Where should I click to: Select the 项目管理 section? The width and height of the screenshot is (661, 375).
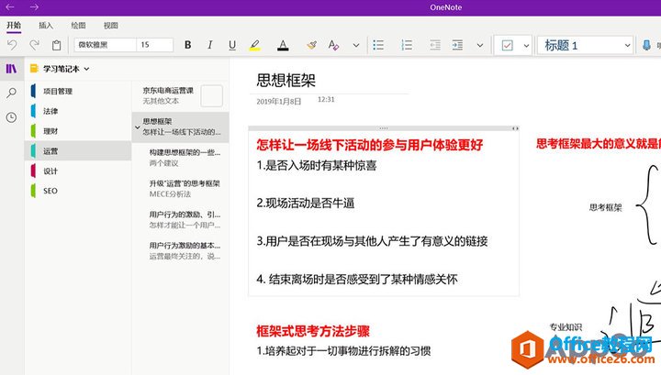pos(58,91)
